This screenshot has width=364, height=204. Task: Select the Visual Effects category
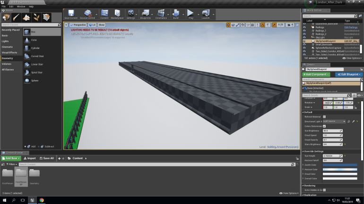tap(12, 53)
